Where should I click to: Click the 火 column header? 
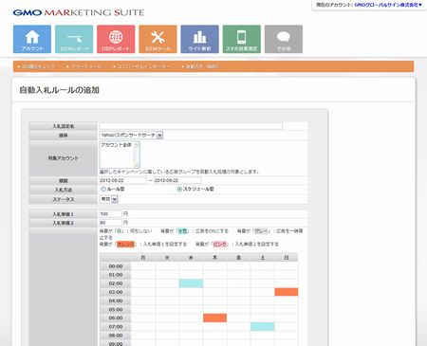(167, 257)
